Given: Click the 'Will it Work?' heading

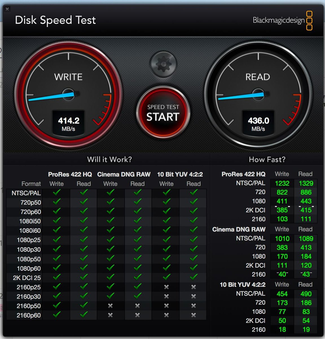Looking at the screenshot, I should (109, 159).
